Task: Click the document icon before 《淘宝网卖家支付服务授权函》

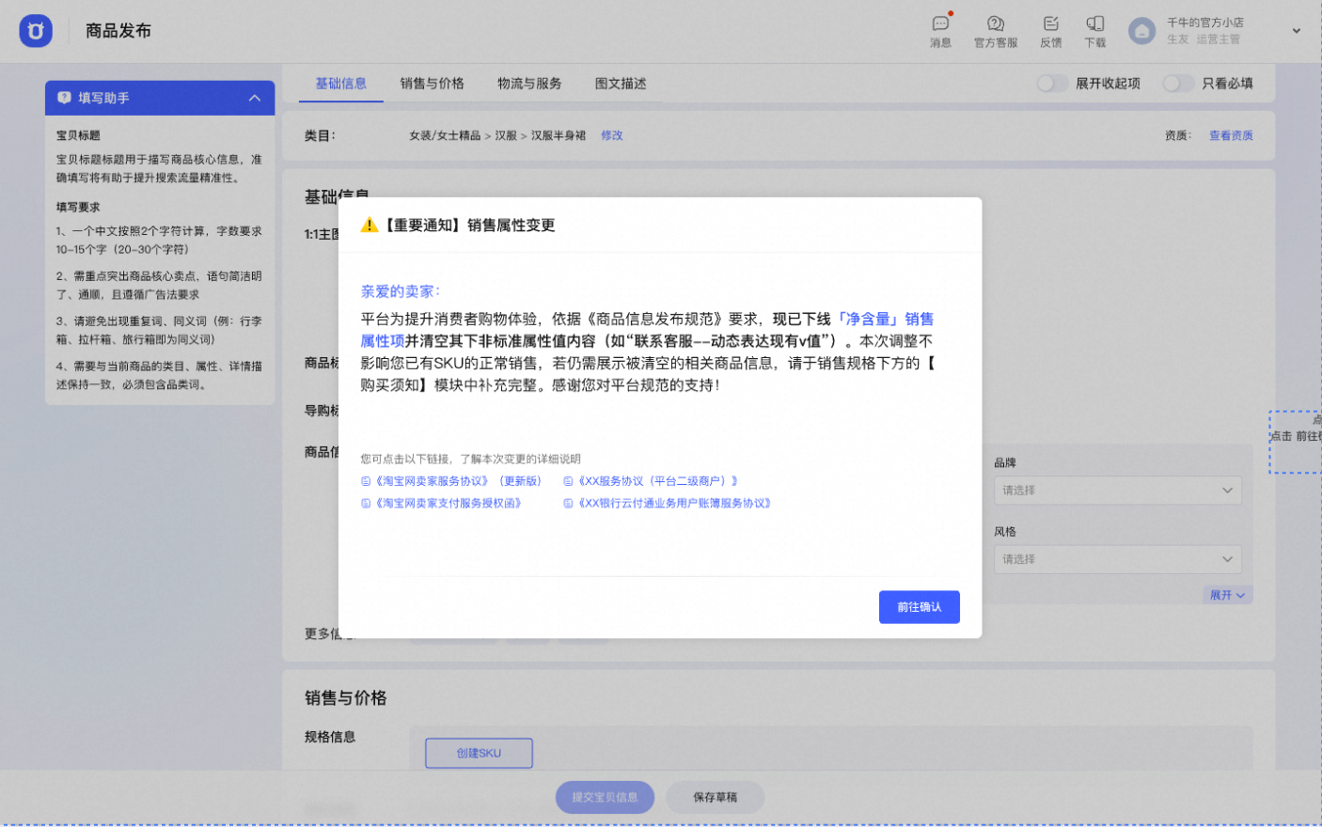Action: (x=366, y=504)
